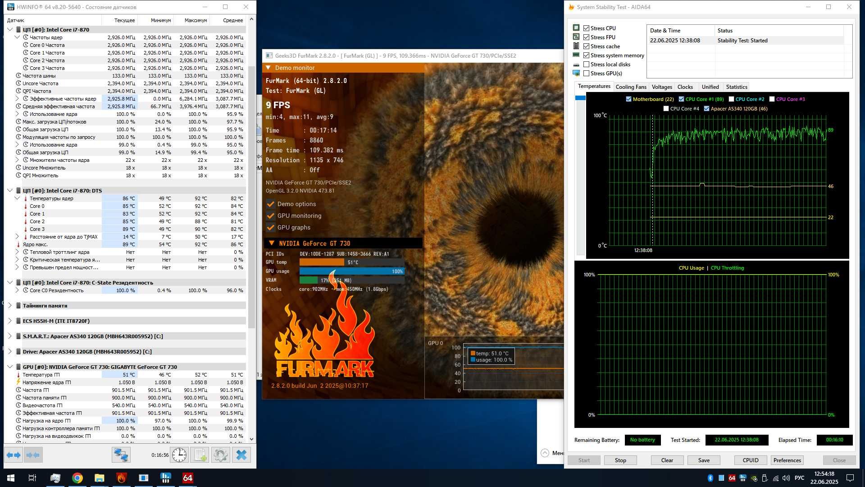
Task: Click the CPUID button
Action: click(751, 460)
